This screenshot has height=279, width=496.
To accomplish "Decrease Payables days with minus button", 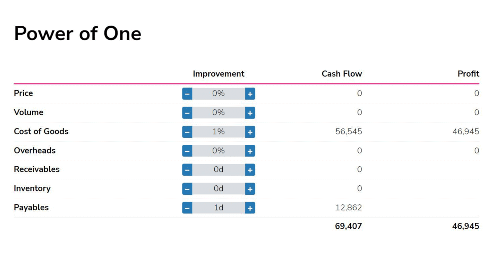I will (x=187, y=208).
